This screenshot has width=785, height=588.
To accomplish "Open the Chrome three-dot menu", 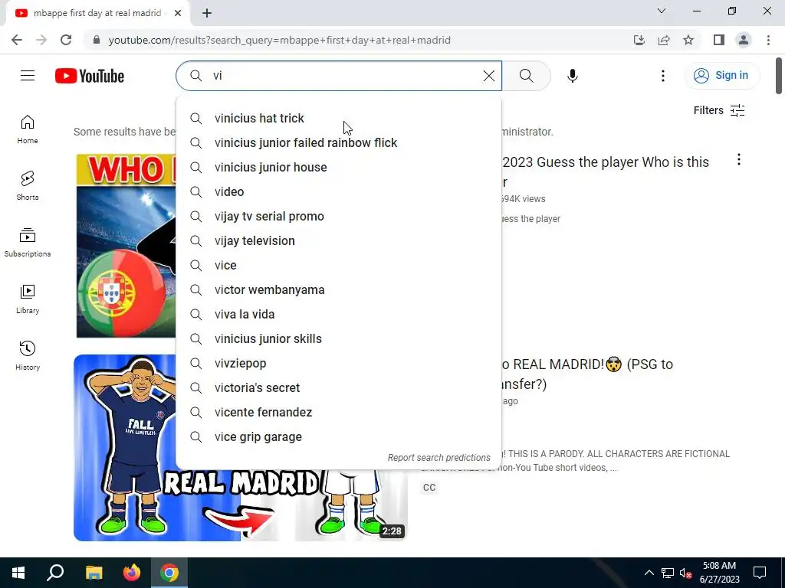I will (x=768, y=40).
